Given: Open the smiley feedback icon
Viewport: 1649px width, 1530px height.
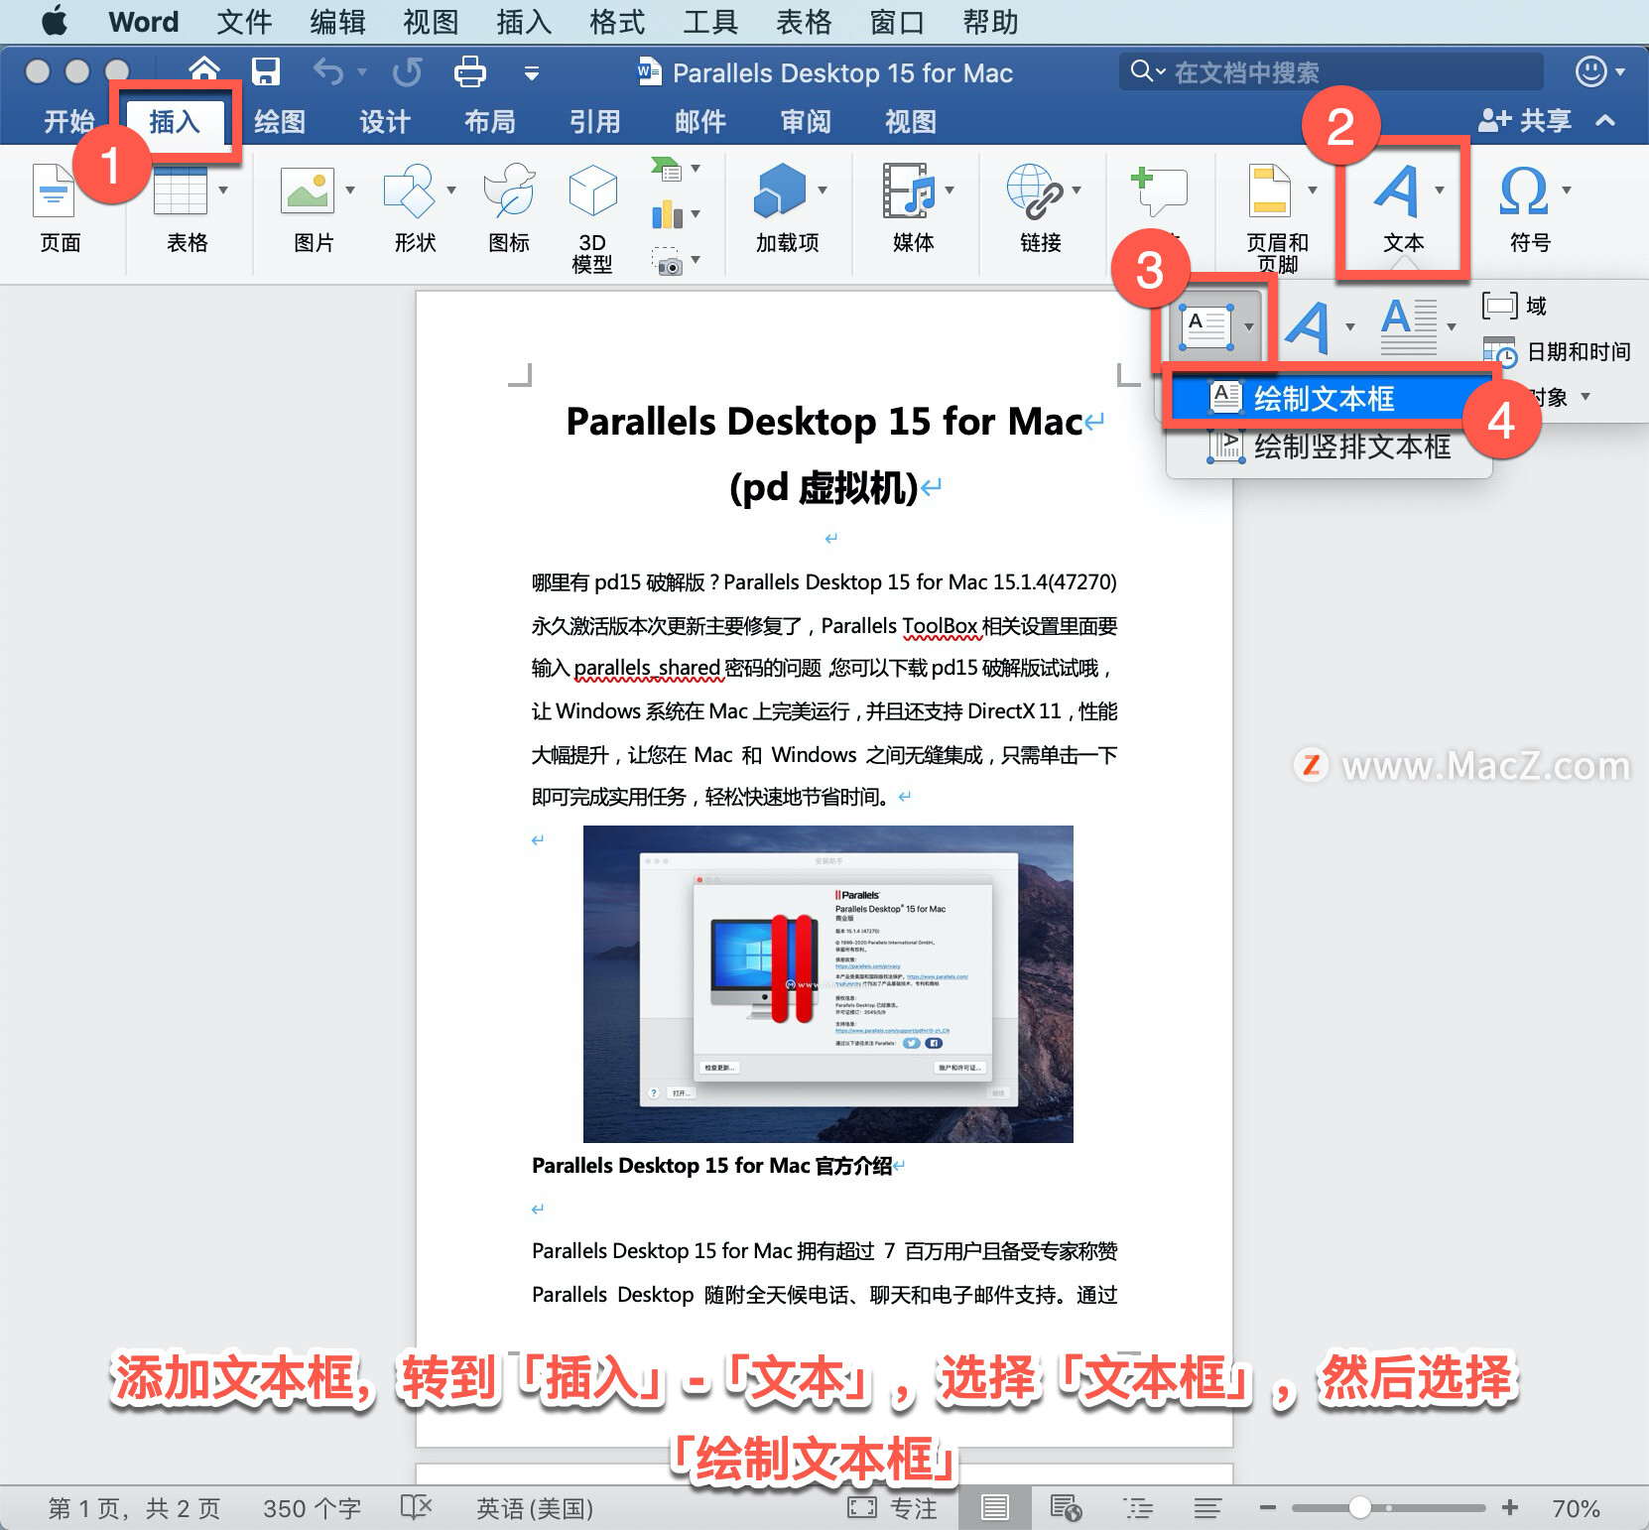Looking at the screenshot, I should point(1591,71).
